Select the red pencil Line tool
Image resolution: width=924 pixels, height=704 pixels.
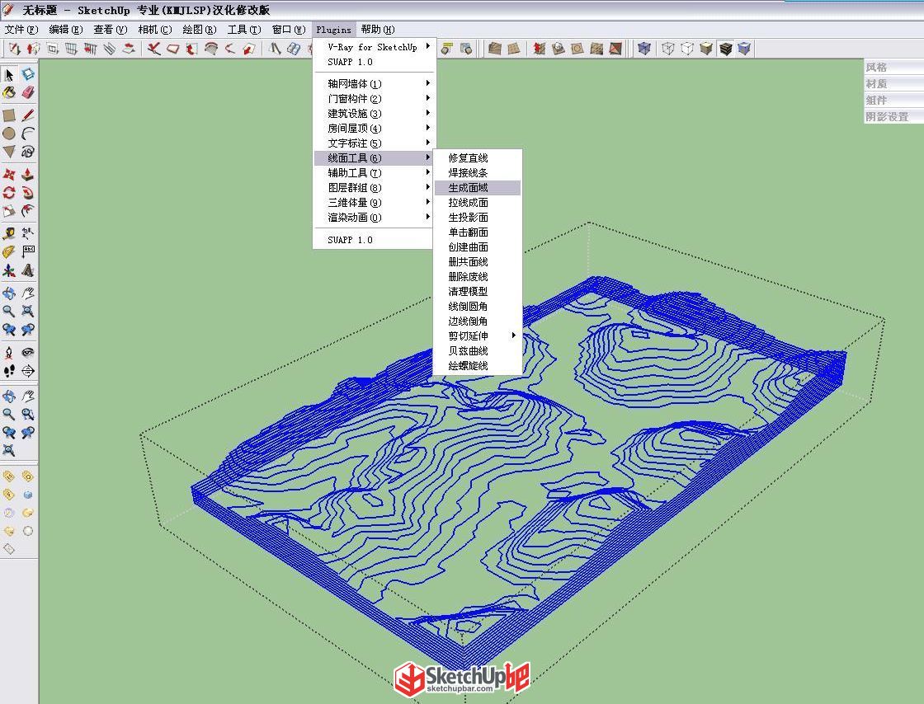coord(28,115)
